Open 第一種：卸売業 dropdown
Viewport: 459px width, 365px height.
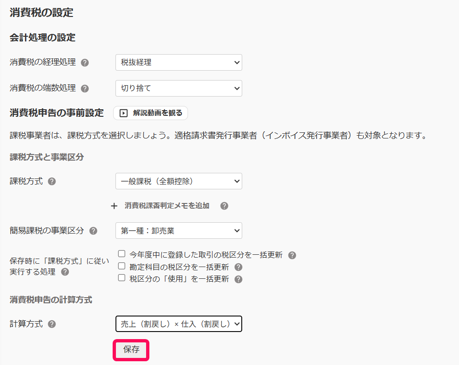[179, 231]
